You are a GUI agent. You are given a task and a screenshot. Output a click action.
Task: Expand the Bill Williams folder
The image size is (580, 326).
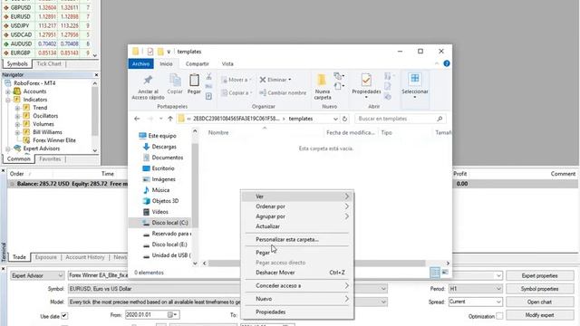pos(17,132)
